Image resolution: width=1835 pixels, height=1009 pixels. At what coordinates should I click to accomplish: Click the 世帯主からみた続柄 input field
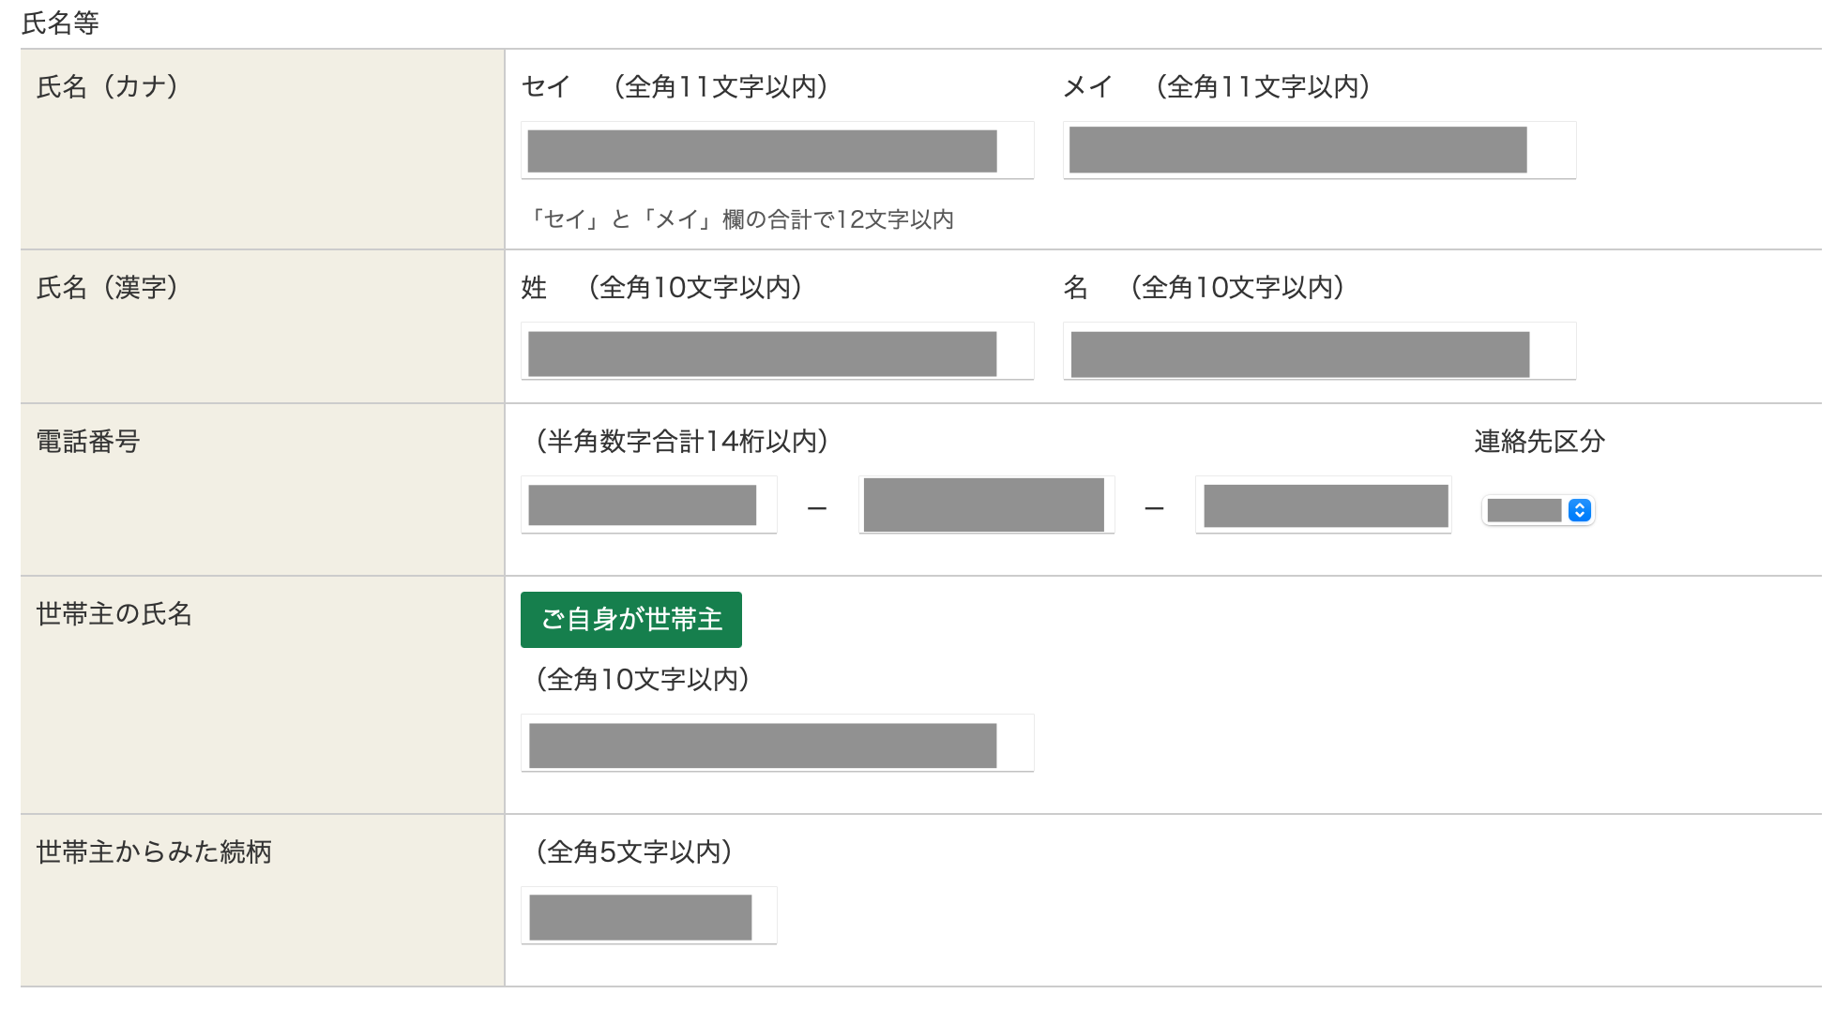click(648, 916)
